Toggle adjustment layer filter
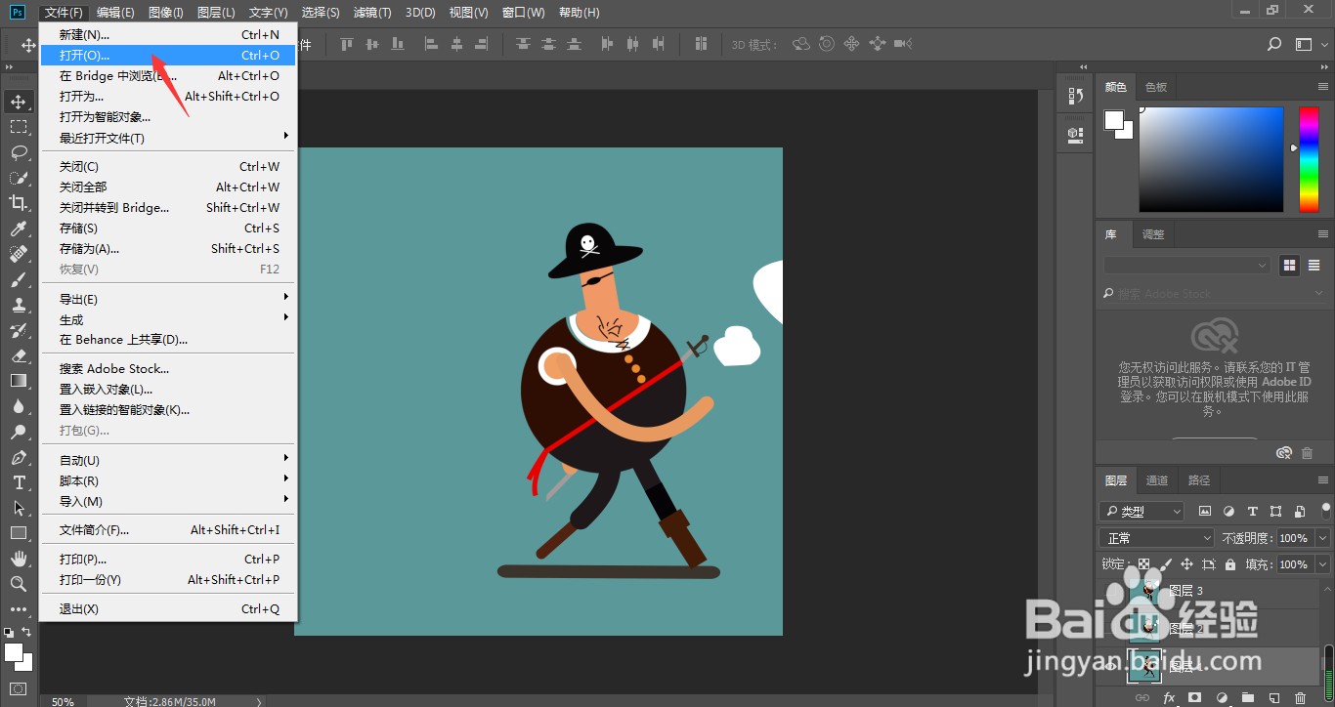 (x=1228, y=512)
